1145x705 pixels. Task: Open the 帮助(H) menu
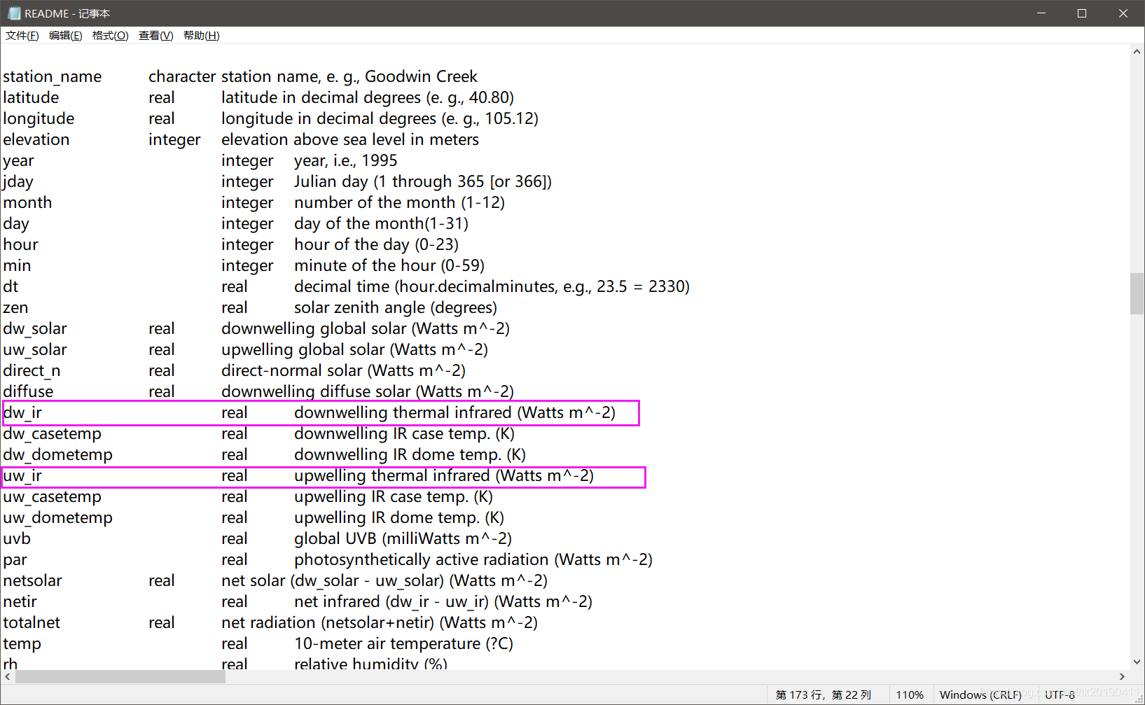click(201, 36)
